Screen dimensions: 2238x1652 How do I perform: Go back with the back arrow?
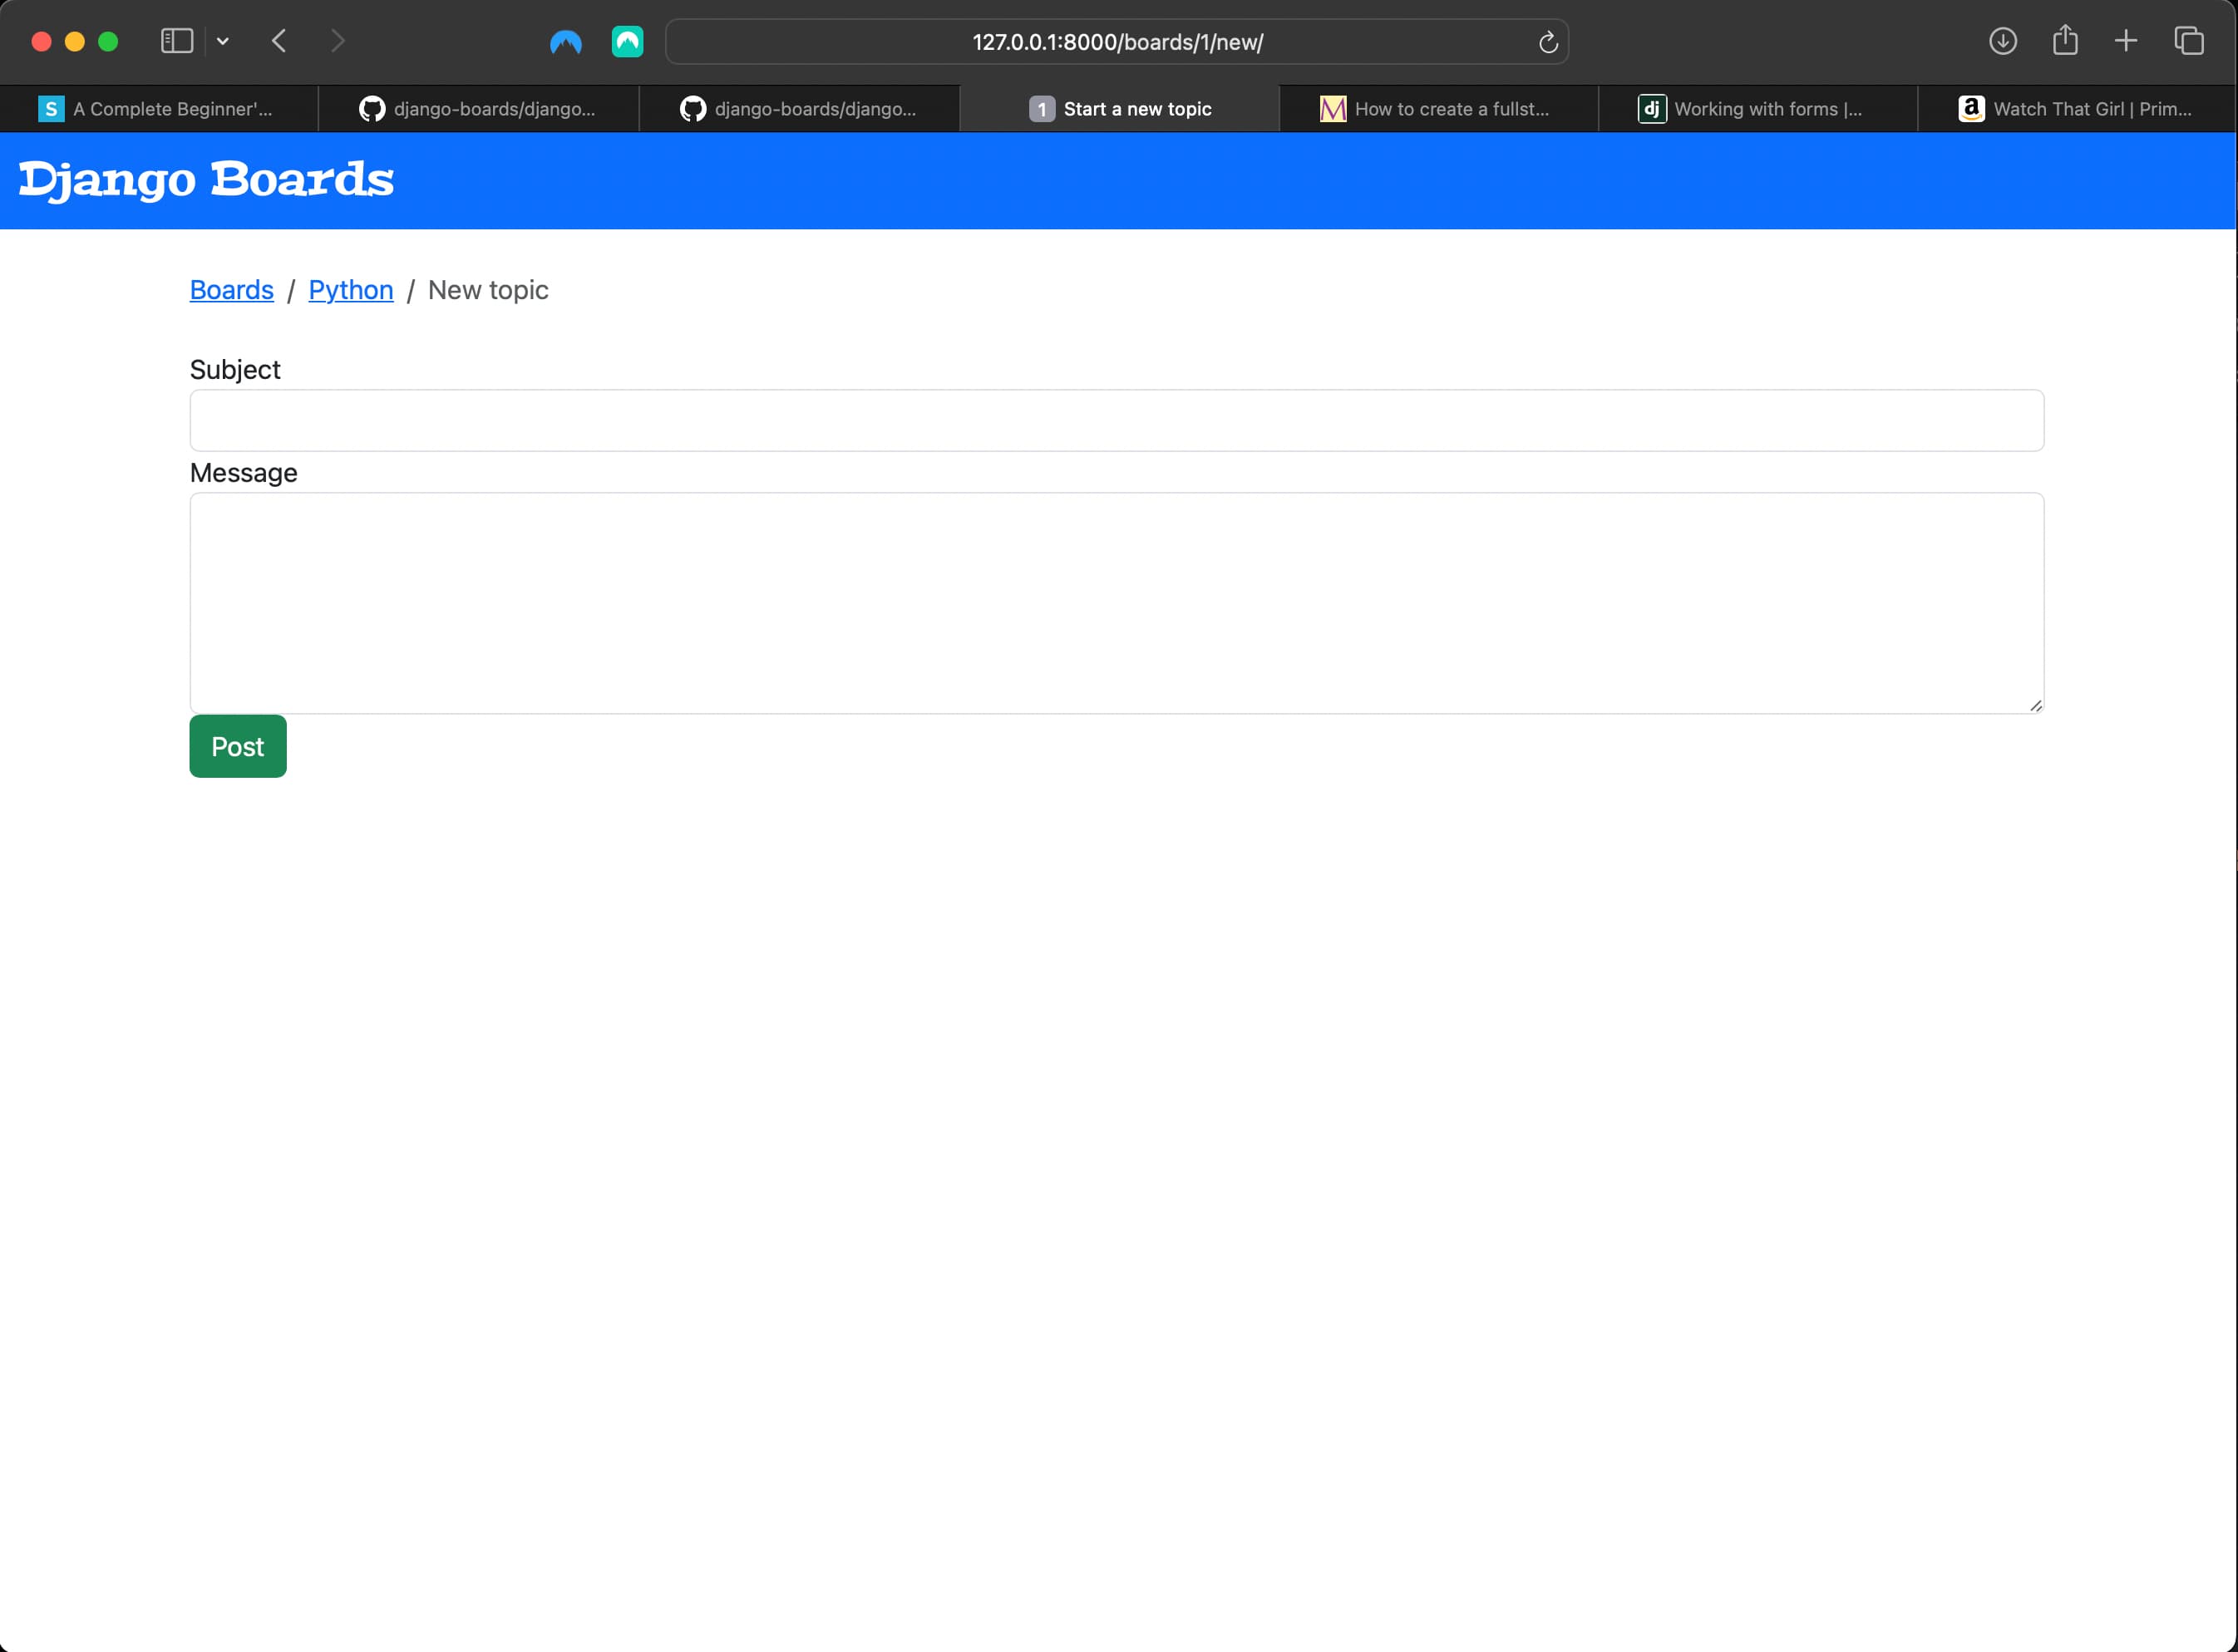pos(279,41)
